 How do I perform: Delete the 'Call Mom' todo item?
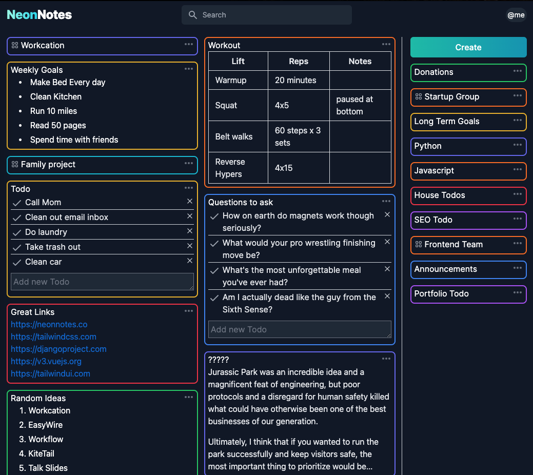(x=190, y=202)
